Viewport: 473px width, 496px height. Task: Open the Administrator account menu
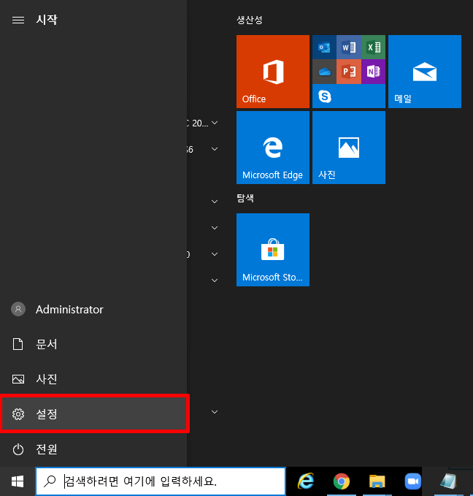[x=93, y=310]
